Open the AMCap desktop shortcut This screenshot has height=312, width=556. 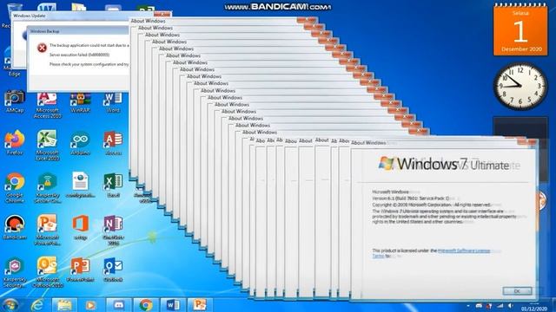15,101
